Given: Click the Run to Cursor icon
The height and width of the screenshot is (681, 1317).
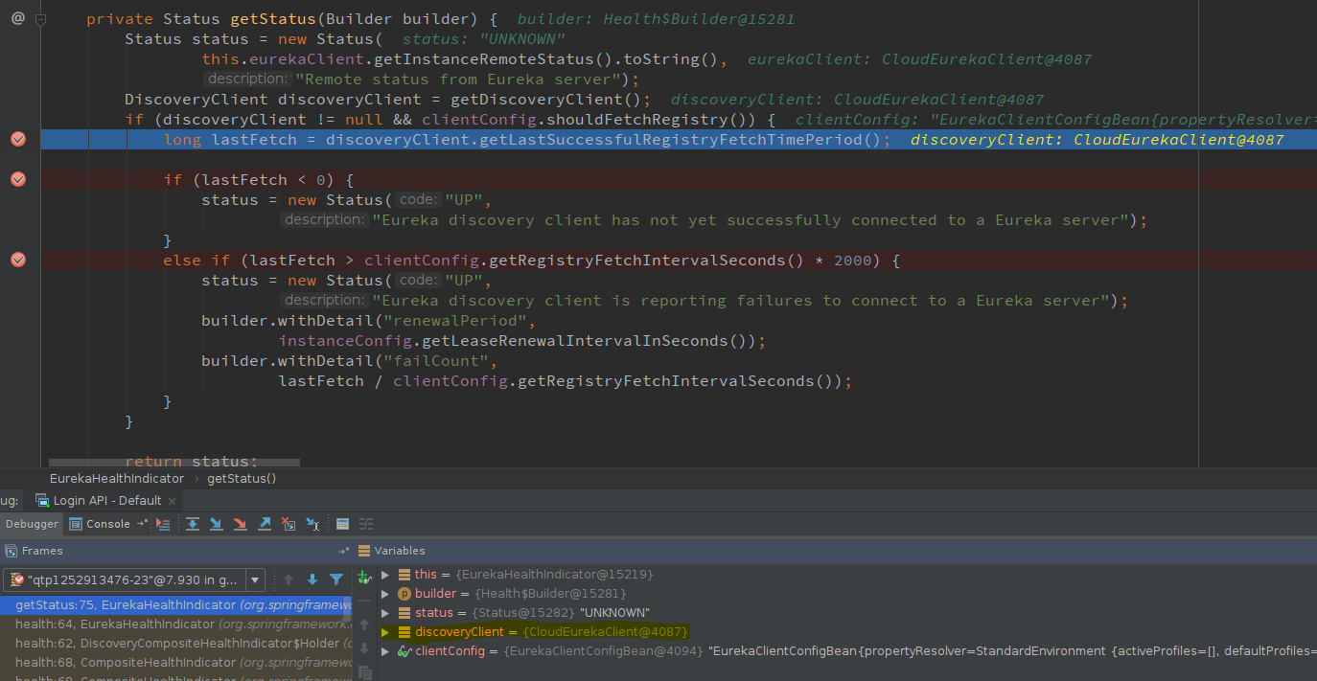Looking at the screenshot, I should pyautogui.click(x=312, y=524).
